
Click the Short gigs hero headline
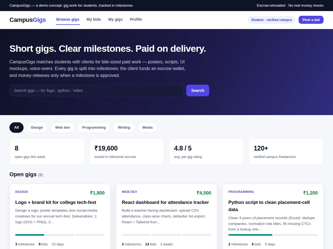108,49
